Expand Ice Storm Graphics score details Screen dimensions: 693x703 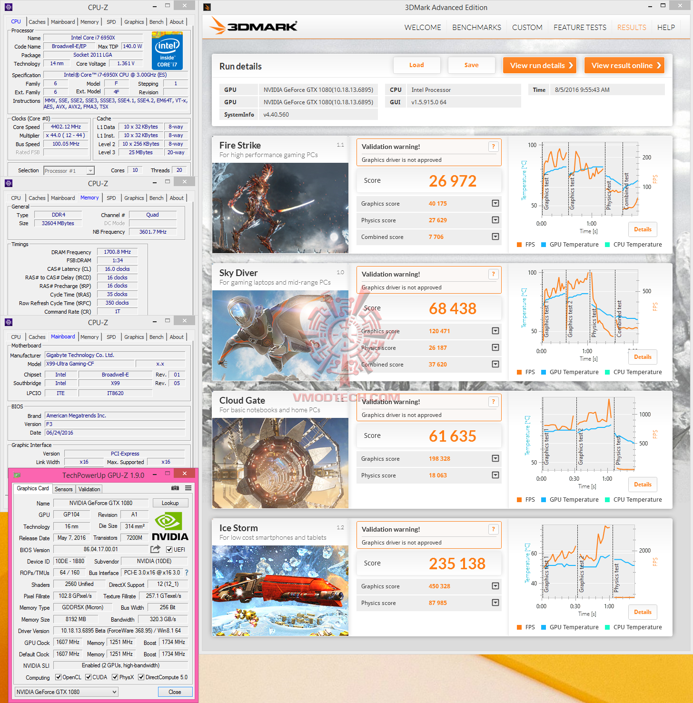495,586
